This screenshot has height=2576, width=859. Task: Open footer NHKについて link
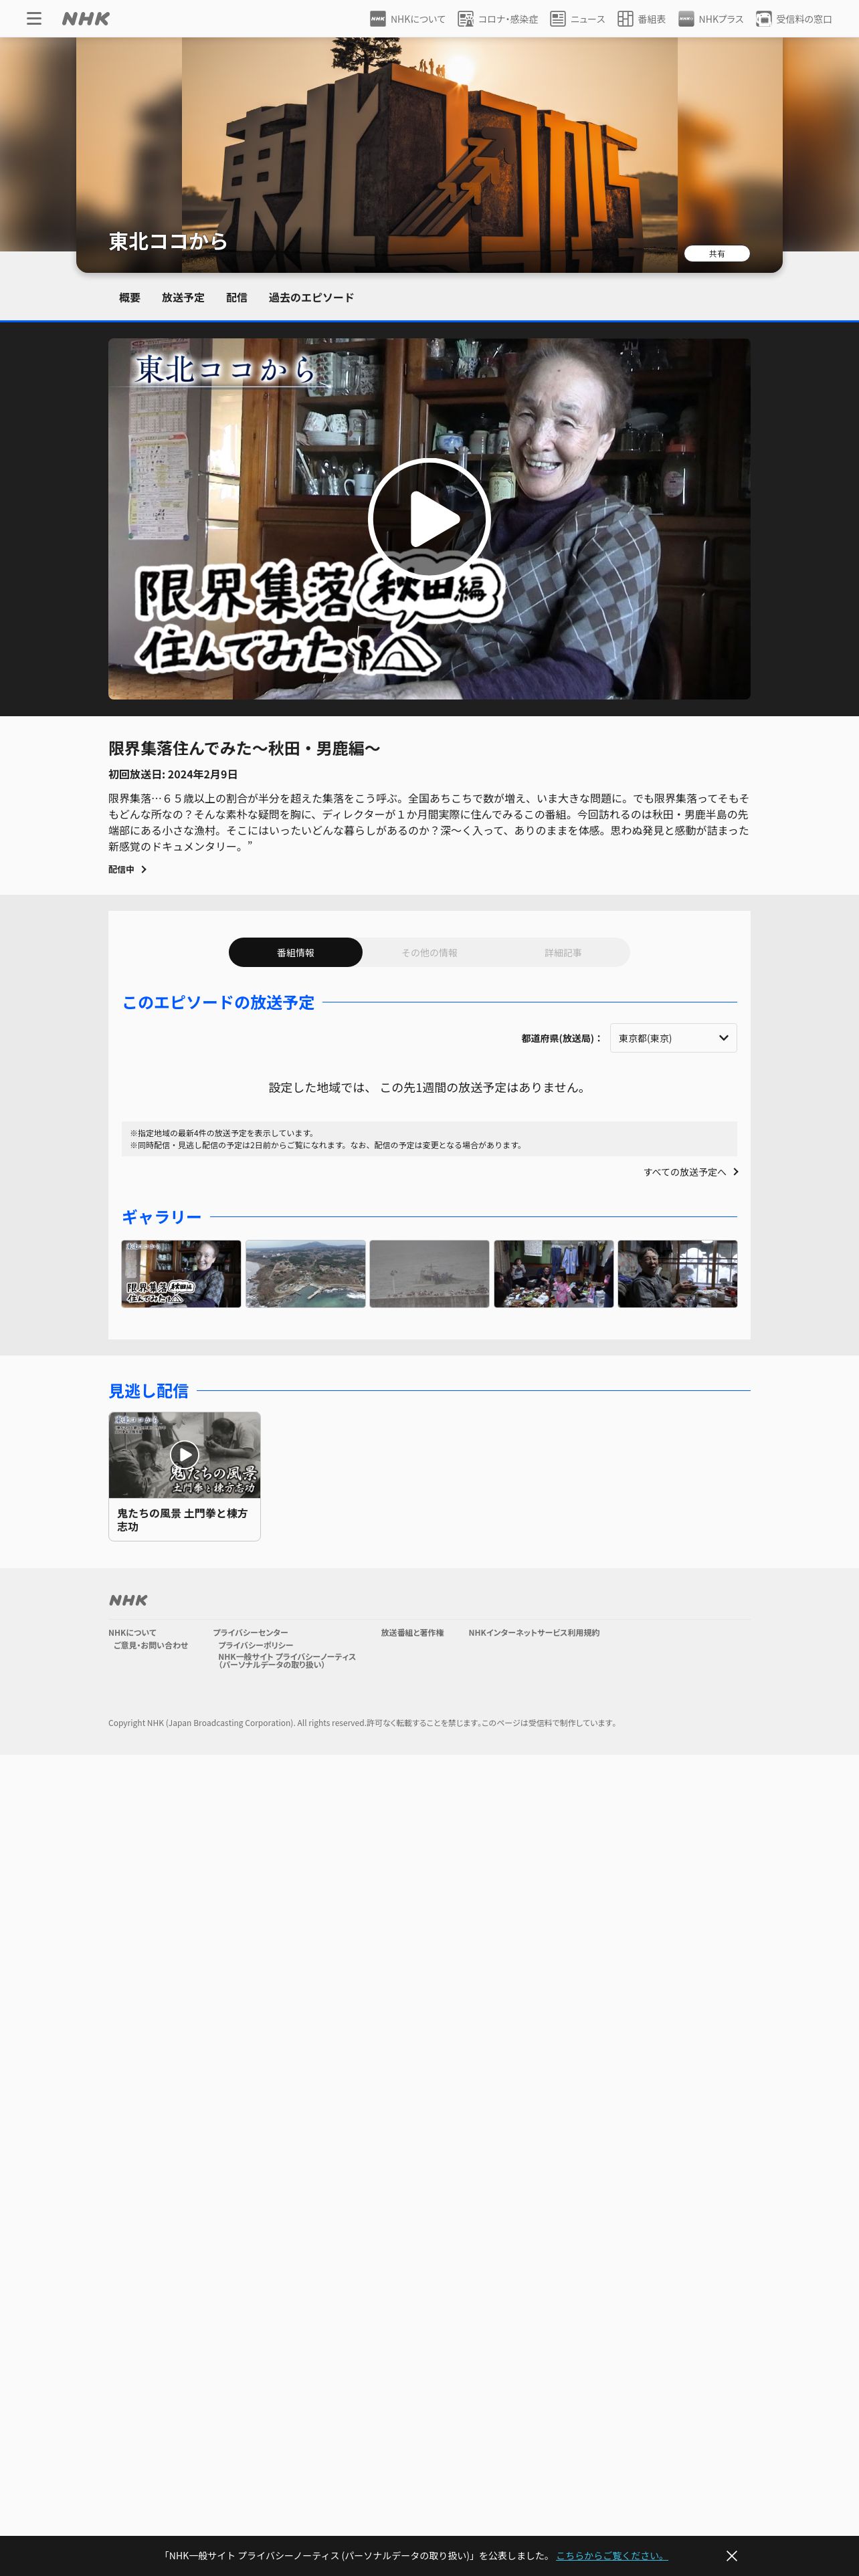click(132, 1633)
